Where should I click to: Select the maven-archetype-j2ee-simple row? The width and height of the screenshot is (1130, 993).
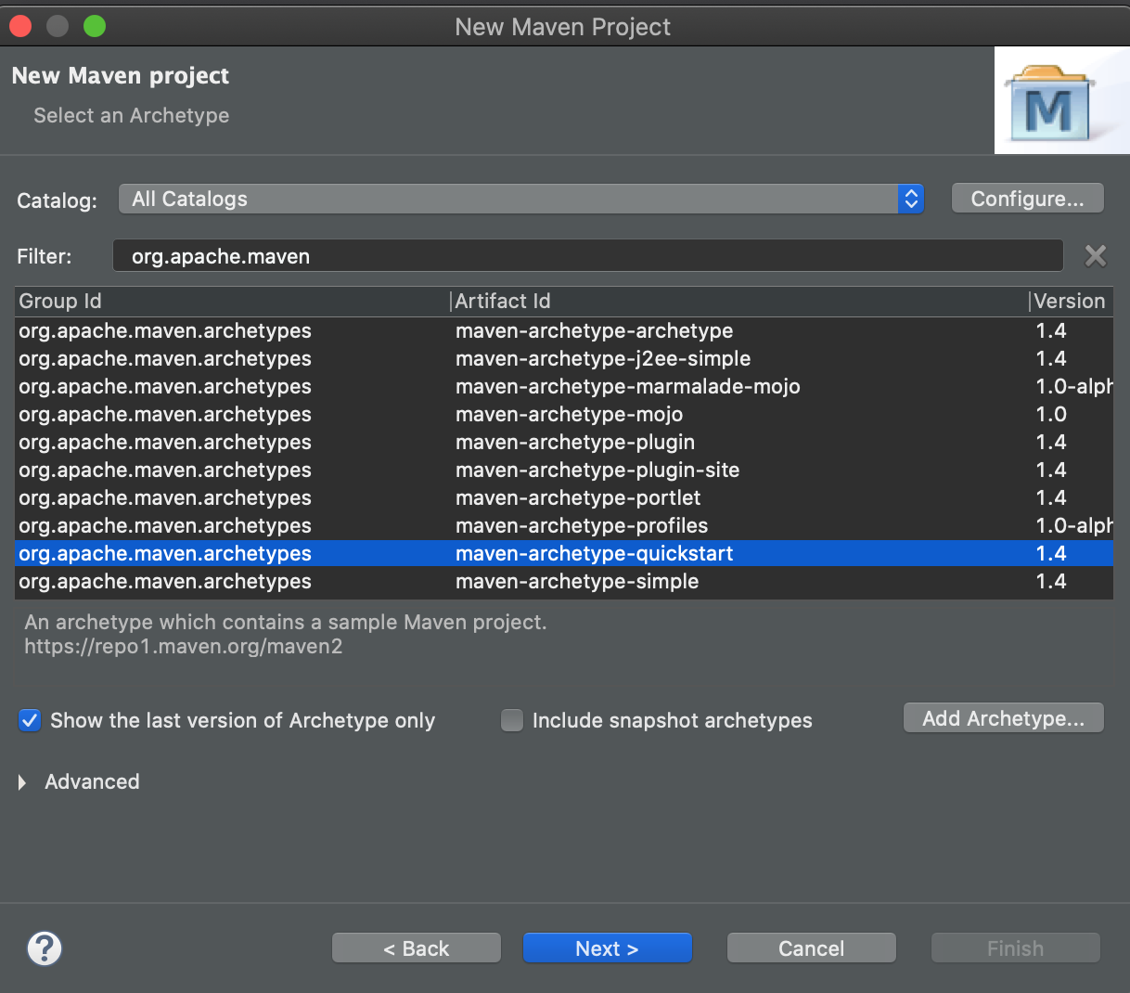click(564, 358)
